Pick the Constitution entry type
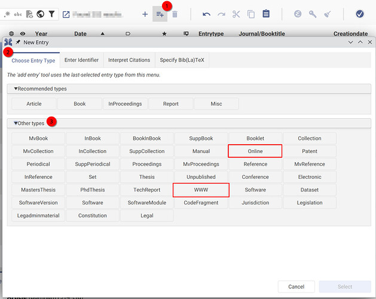This screenshot has height=299, width=376. click(93, 215)
